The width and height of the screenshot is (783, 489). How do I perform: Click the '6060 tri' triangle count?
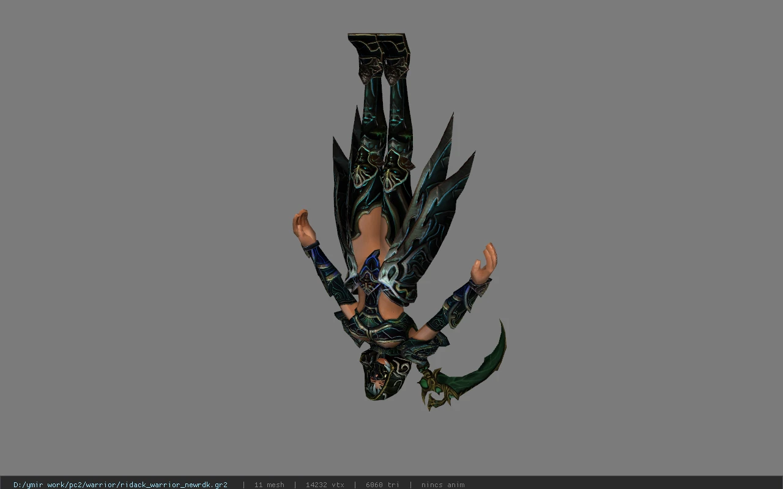[382, 485]
